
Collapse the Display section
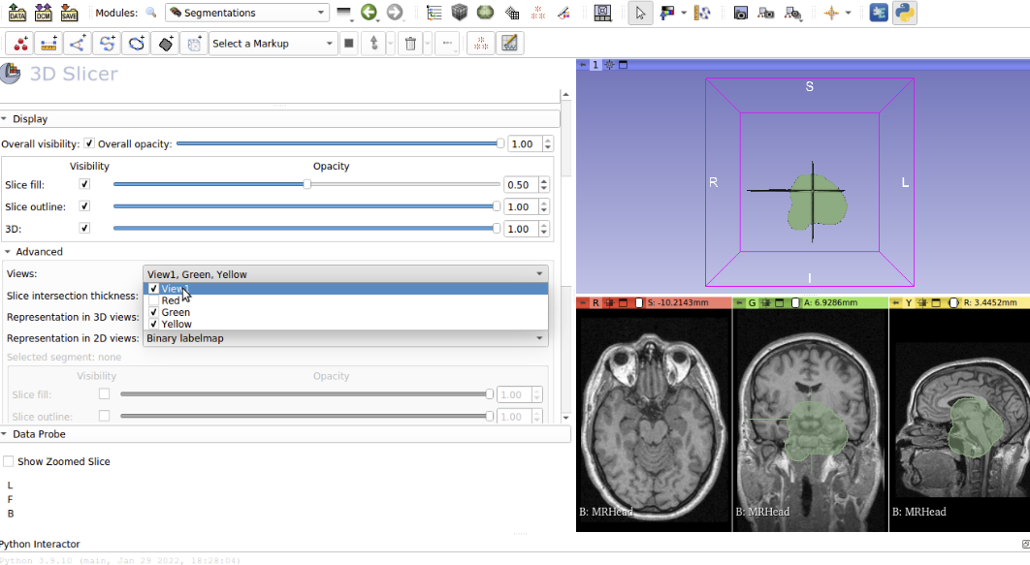click(5, 119)
